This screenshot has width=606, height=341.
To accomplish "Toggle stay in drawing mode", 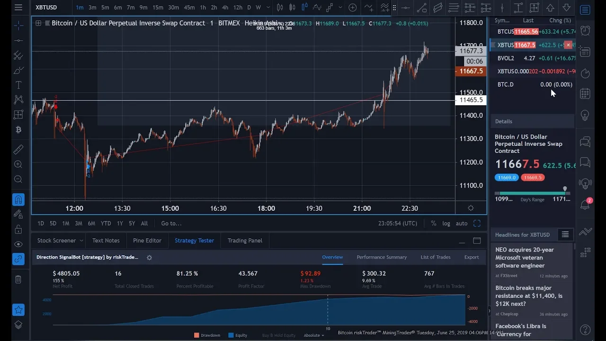I will point(18,215).
